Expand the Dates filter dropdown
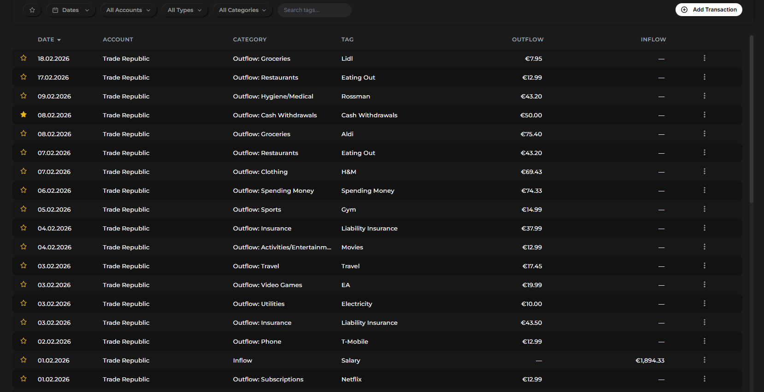 pyautogui.click(x=71, y=10)
